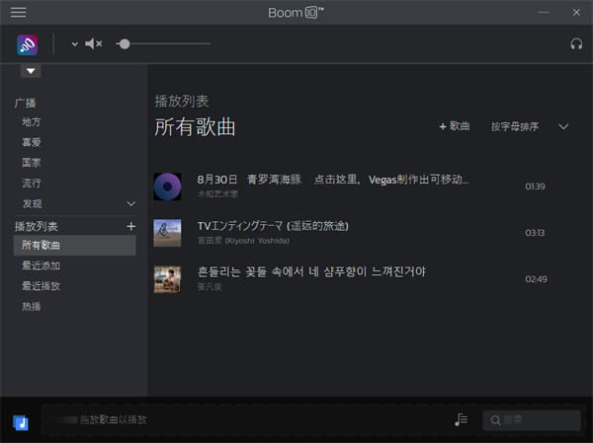Click duration 03:13
593x443 pixels.
535,233
